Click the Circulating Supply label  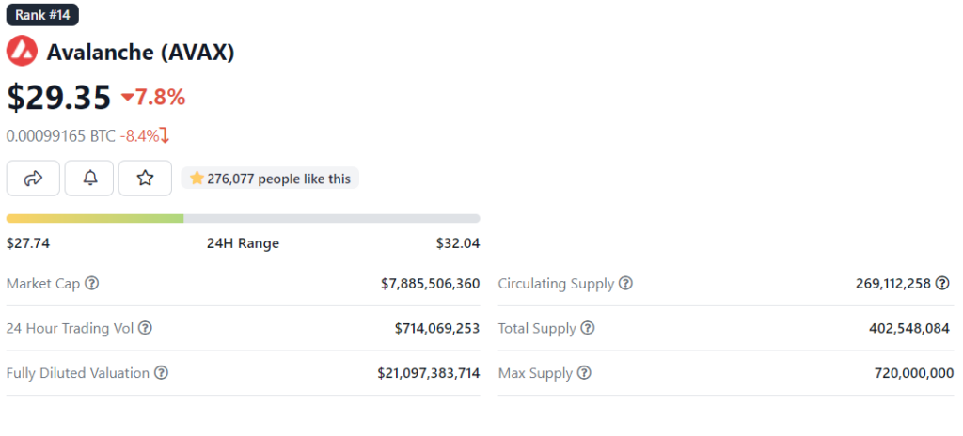click(557, 284)
